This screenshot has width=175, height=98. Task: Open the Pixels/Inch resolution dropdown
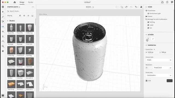[162, 68]
